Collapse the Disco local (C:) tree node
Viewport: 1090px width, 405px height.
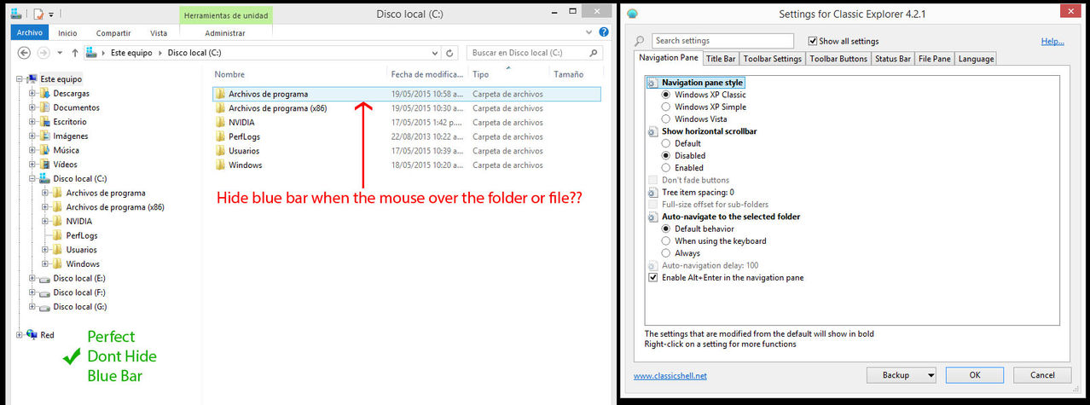[x=32, y=179]
